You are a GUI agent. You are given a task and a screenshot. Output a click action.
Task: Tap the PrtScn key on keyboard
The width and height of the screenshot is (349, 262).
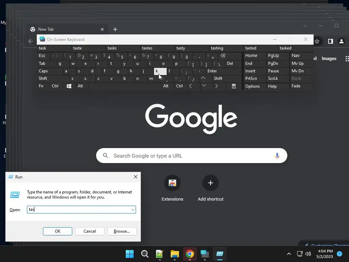pyautogui.click(x=255, y=78)
